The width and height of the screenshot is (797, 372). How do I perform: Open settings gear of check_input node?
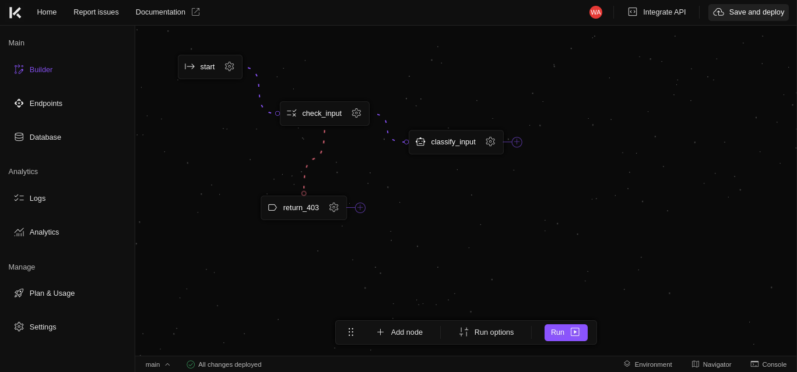point(357,113)
